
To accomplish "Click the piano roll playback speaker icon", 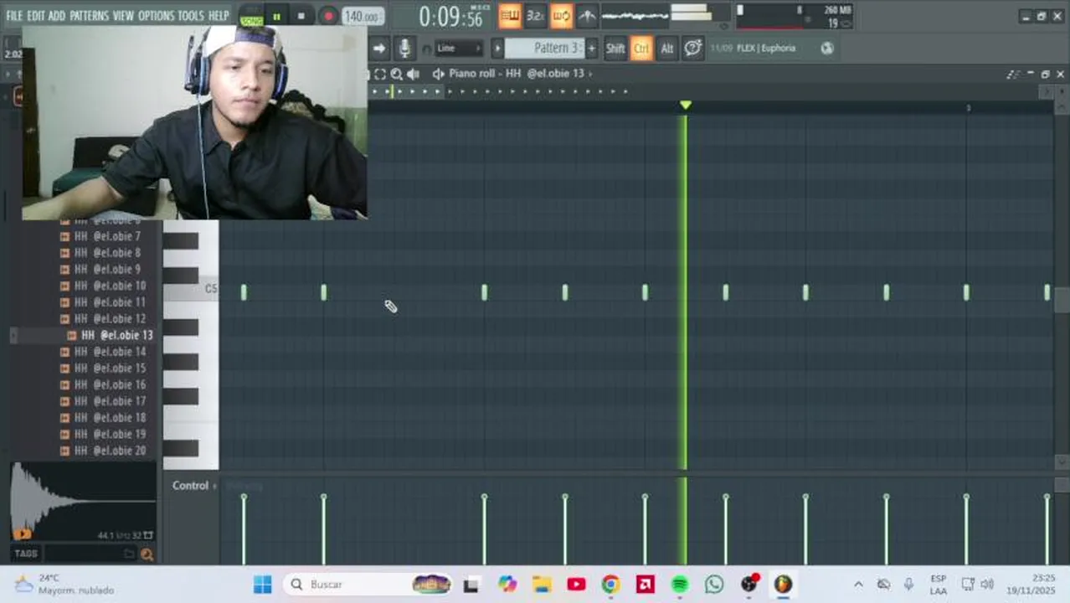I will pyautogui.click(x=414, y=74).
